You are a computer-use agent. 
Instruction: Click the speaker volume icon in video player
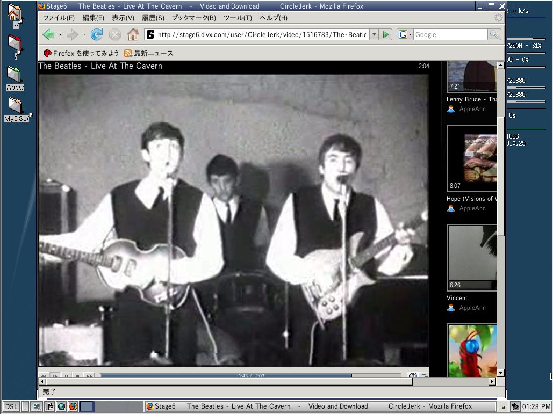tap(412, 375)
